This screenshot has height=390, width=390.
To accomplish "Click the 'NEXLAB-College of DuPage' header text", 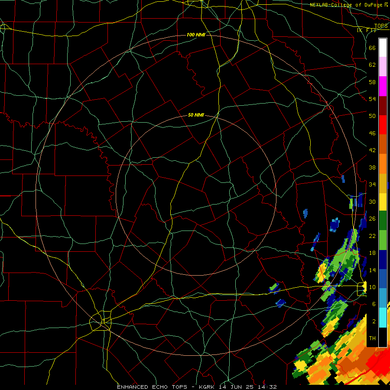I will (346, 5).
